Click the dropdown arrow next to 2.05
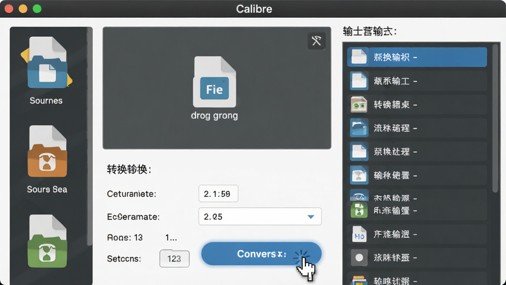The height and width of the screenshot is (285, 506). (x=310, y=217)
